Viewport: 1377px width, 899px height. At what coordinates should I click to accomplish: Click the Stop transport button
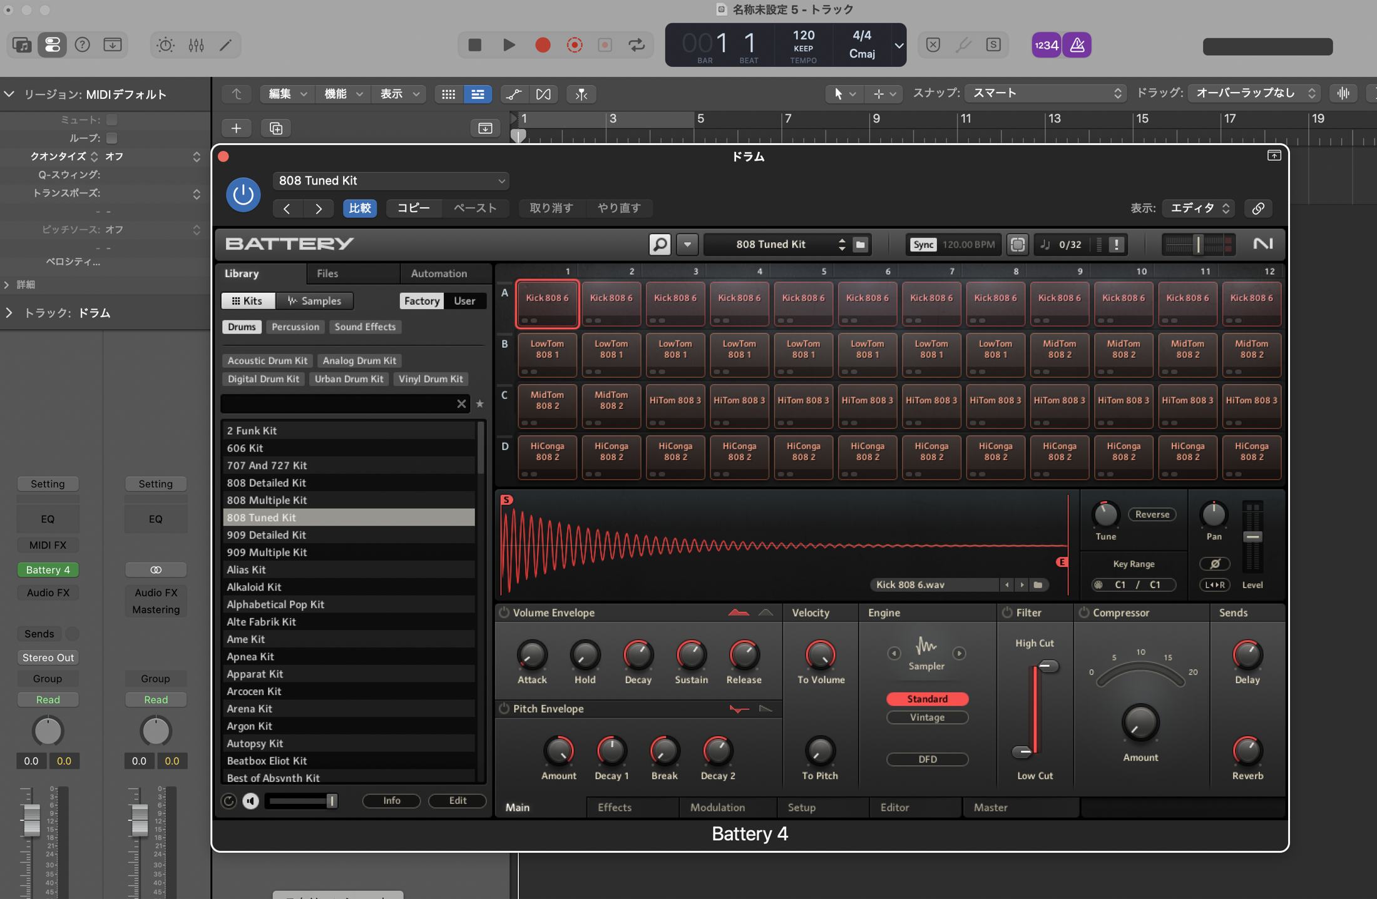(x=475, y=45)
